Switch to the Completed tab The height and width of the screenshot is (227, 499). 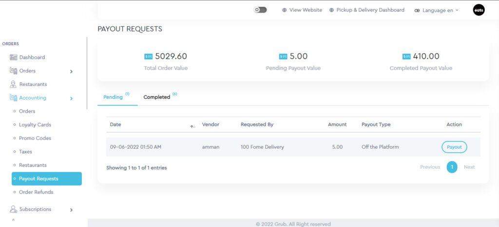[156, 97]
